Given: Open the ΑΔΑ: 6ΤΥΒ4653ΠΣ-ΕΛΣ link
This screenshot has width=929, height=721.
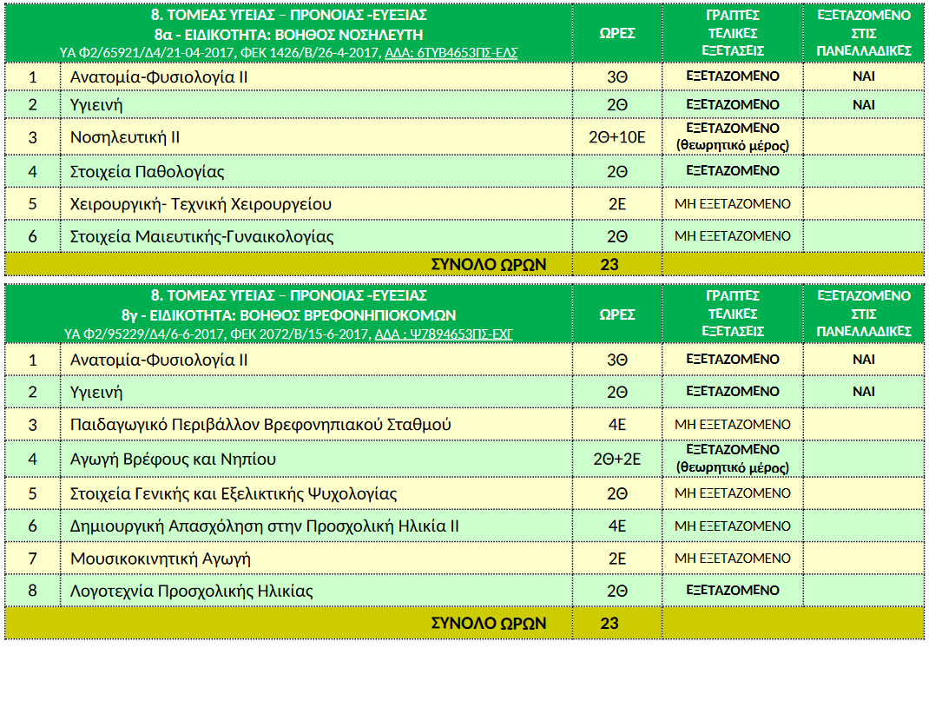Looking at the screenshot, I should [x=451, y=53].
